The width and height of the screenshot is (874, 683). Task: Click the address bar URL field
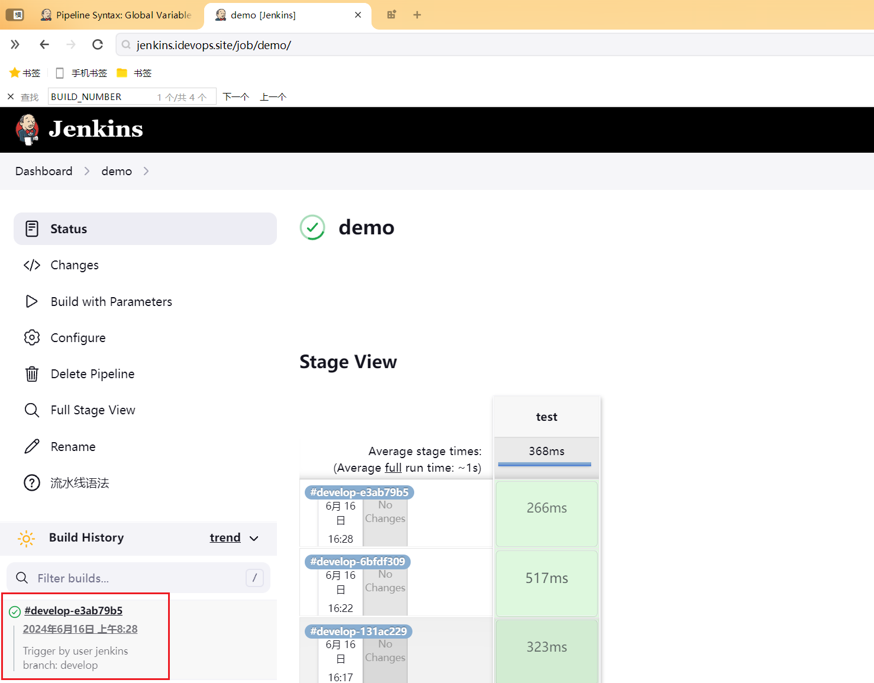pyautogui.click(x=495, y=45)
